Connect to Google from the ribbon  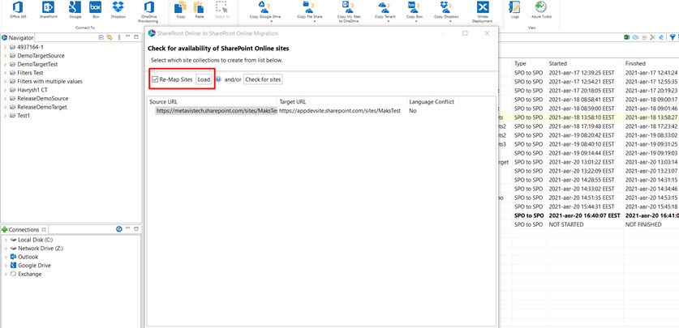click(x=75, y=10)
